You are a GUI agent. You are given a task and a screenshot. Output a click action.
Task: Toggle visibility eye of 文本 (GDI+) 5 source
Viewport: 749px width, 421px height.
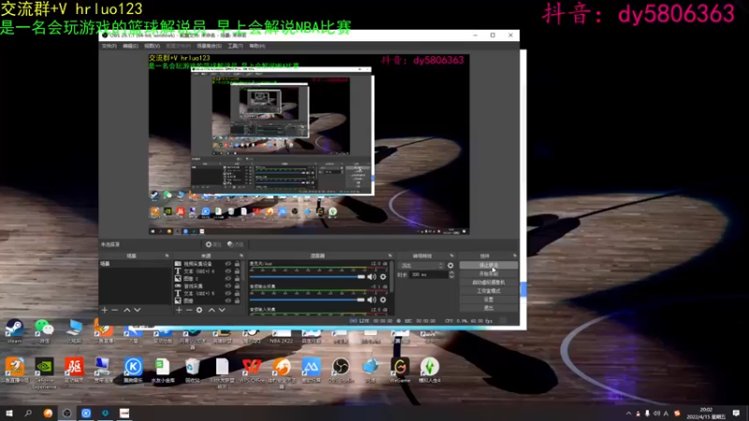pos(228,293)
